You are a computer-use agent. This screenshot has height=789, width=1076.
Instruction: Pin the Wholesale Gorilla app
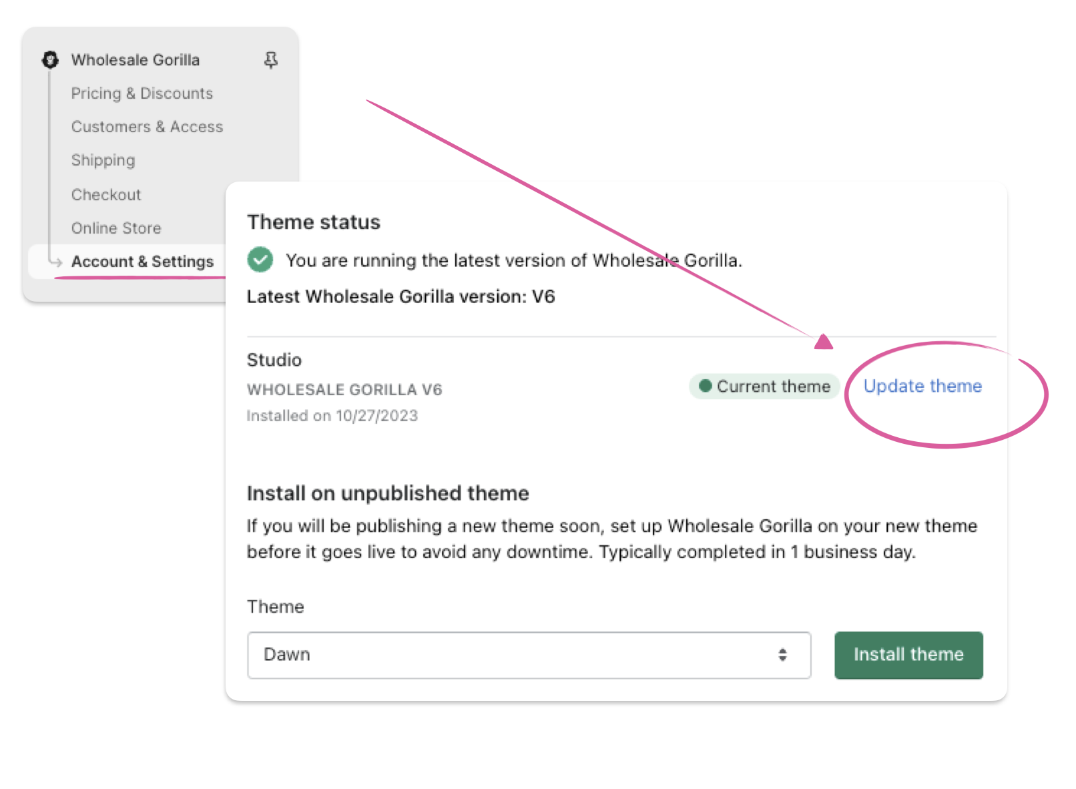pyautogui.click(x=270, y=61)
